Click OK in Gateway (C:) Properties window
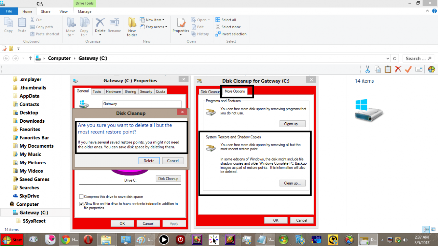438x246 pixels. point(122,224)
